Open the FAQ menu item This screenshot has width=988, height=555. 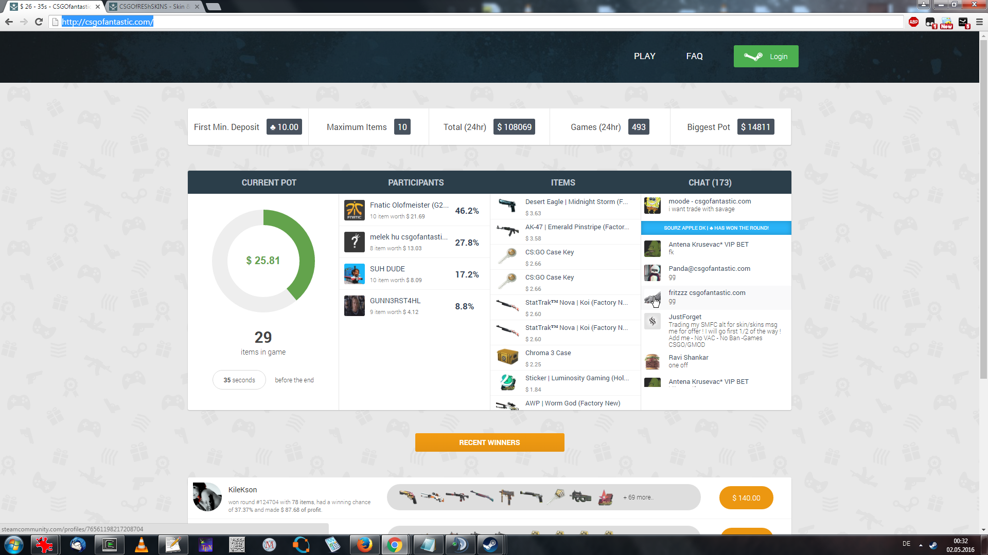694,56
